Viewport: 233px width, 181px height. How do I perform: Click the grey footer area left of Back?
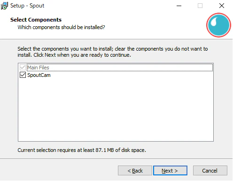click(59, 171)
